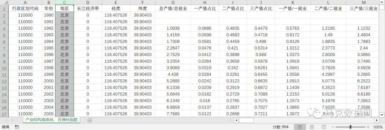
Task: Select row 10 header
Action: pos(4,68)
